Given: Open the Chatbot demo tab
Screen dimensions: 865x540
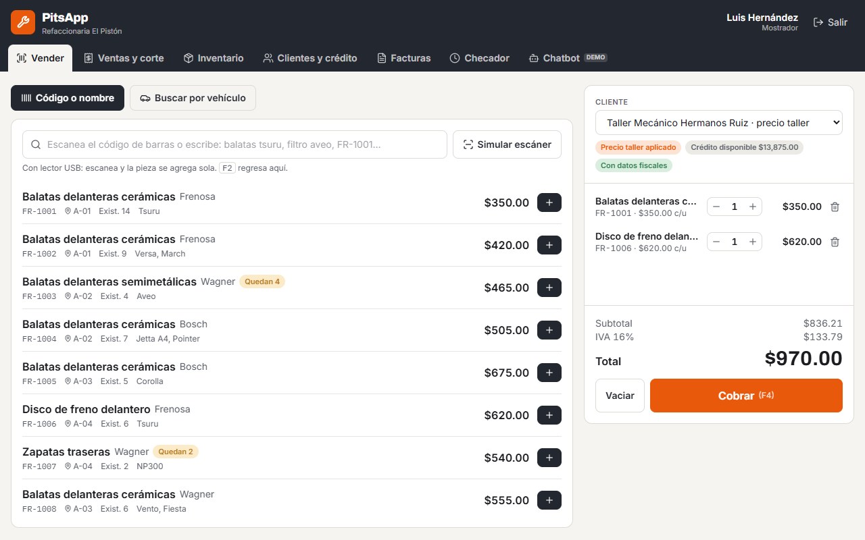Looking at the screenshot, I should [x=568, y=58].
